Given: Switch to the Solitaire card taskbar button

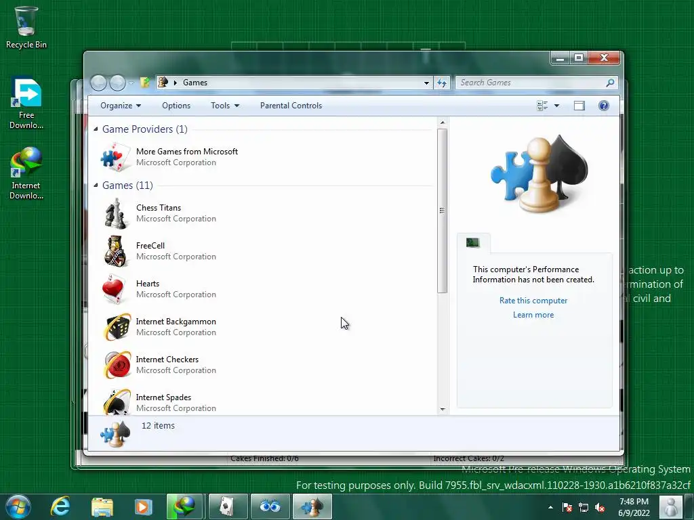Looking at the screenshot, I should (228, 506).
